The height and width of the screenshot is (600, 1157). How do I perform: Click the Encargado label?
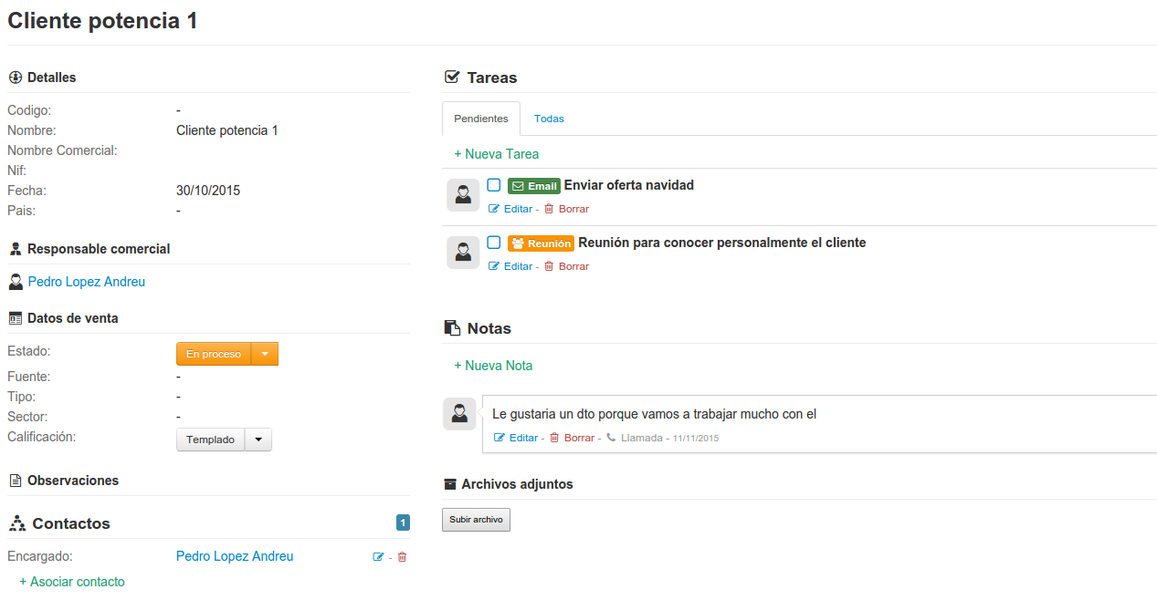(x=40, y=556)
